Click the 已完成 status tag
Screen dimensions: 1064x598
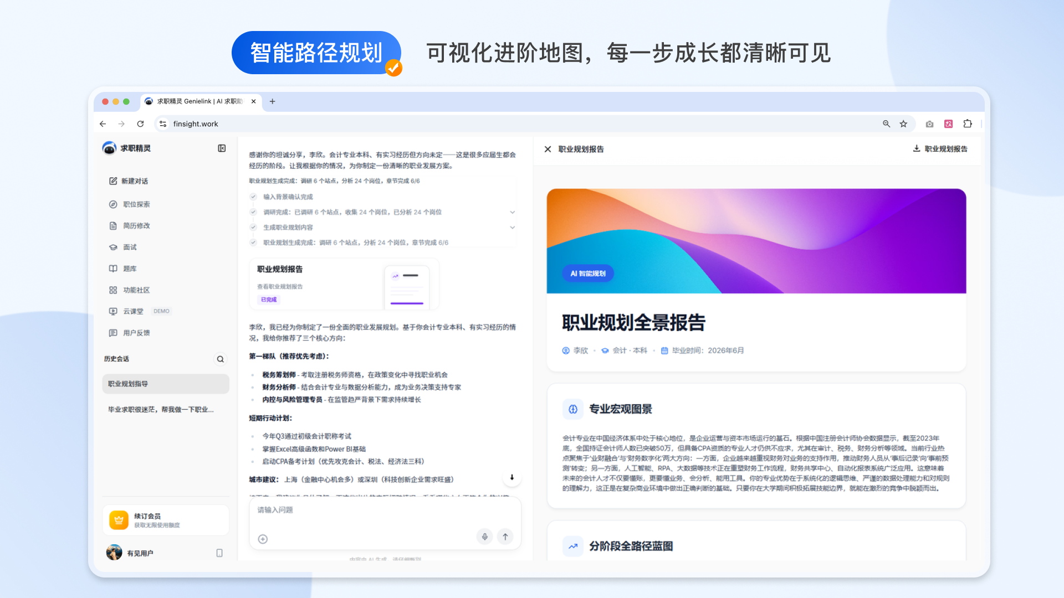pyautogui.click(x=269, y=300)
